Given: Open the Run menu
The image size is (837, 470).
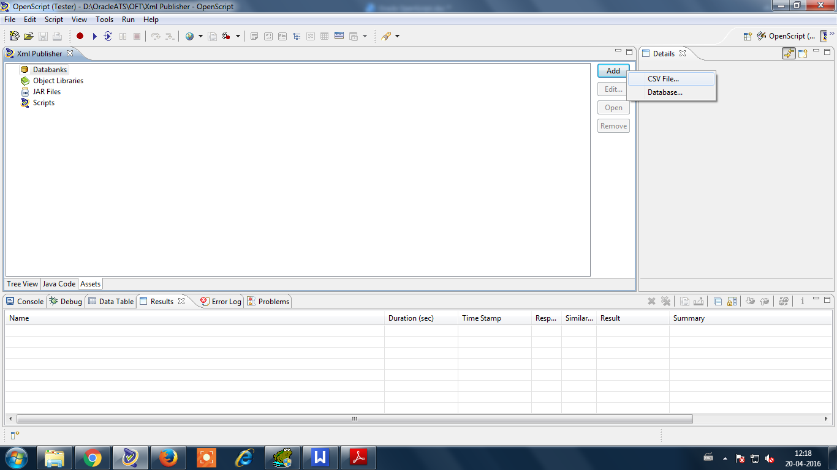Looking at the screenshot, I should coord(128,20).
